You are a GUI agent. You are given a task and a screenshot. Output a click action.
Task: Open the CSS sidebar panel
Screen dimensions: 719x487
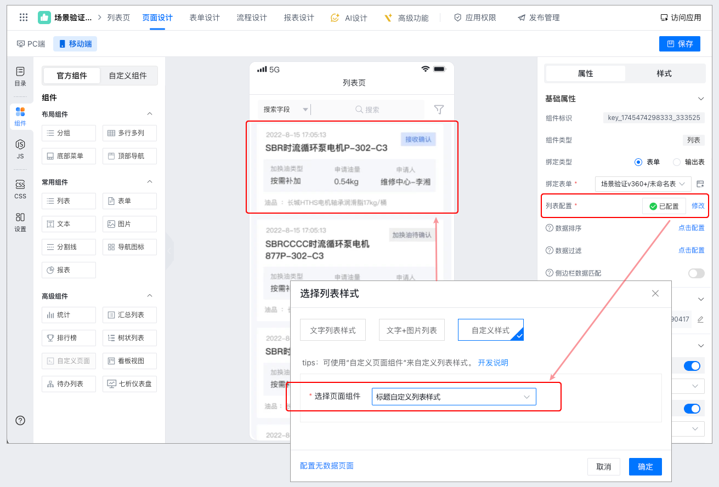tap(20, 189)
